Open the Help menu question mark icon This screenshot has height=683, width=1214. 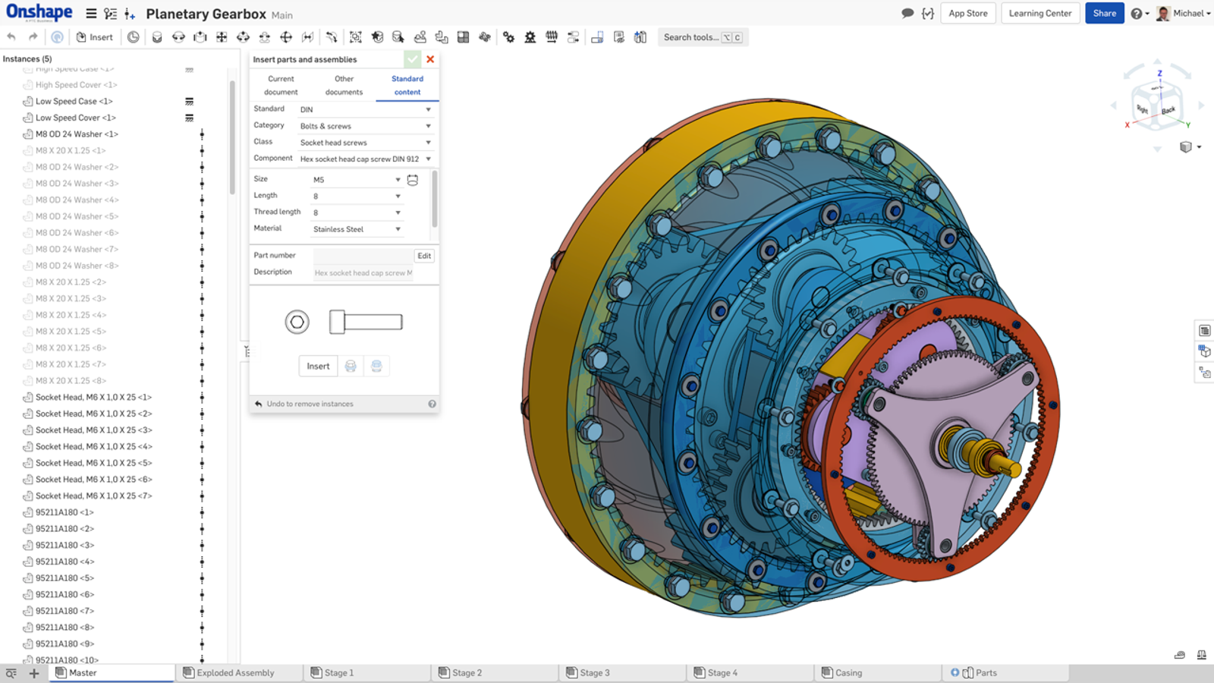pos(1136,14)
